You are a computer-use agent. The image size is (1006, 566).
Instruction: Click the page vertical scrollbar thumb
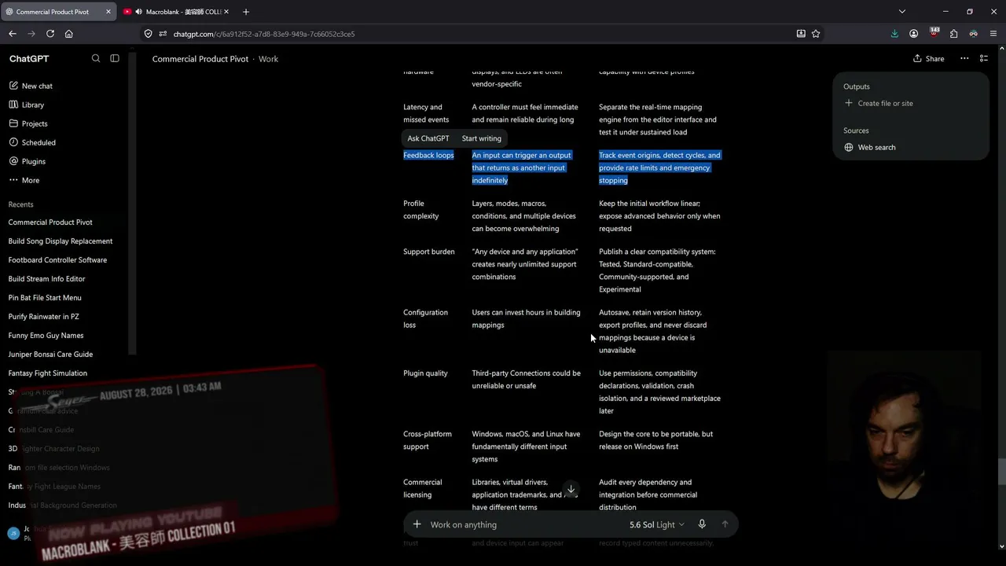click(1001, 472)
